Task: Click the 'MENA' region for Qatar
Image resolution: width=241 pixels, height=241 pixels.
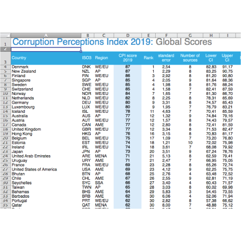Action: [101, 205]
